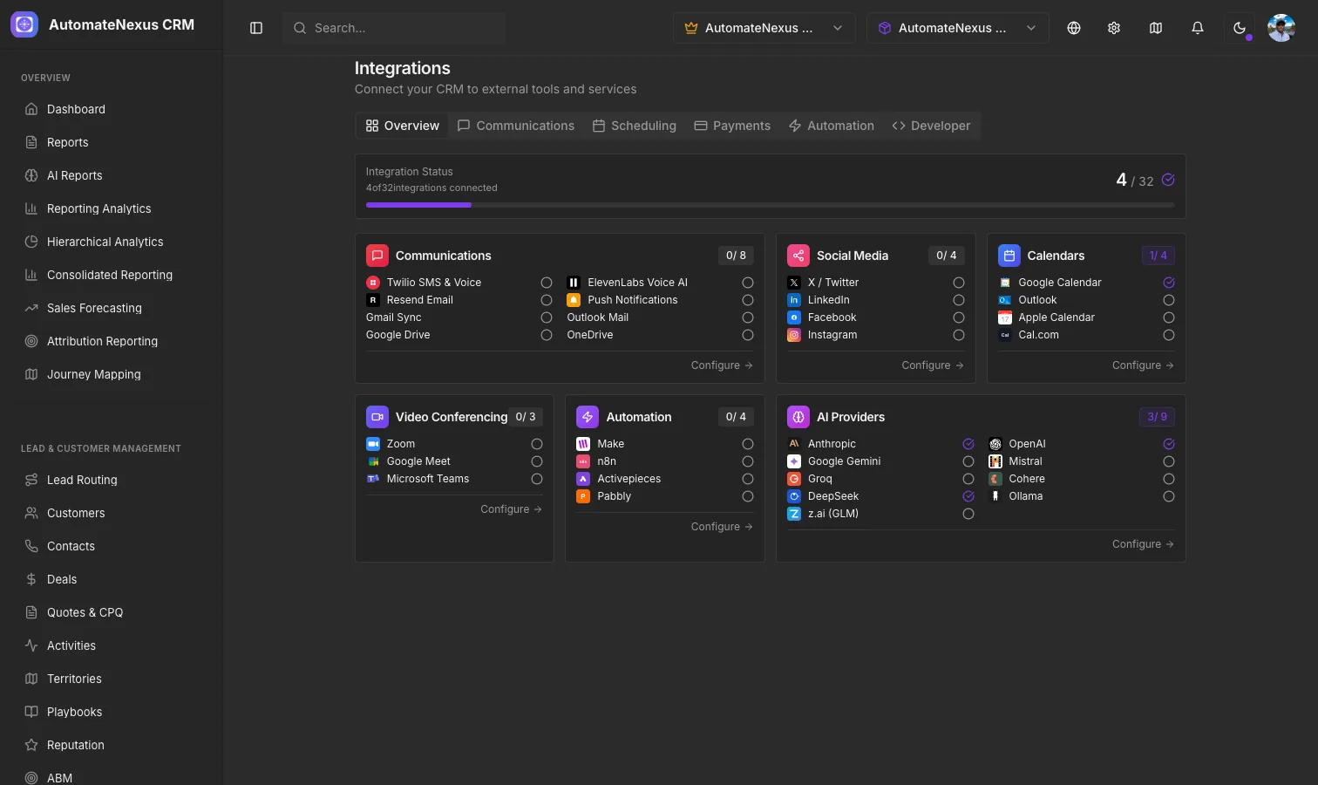
Task: Open notifications bell
Action: [x=1198, y=28]
